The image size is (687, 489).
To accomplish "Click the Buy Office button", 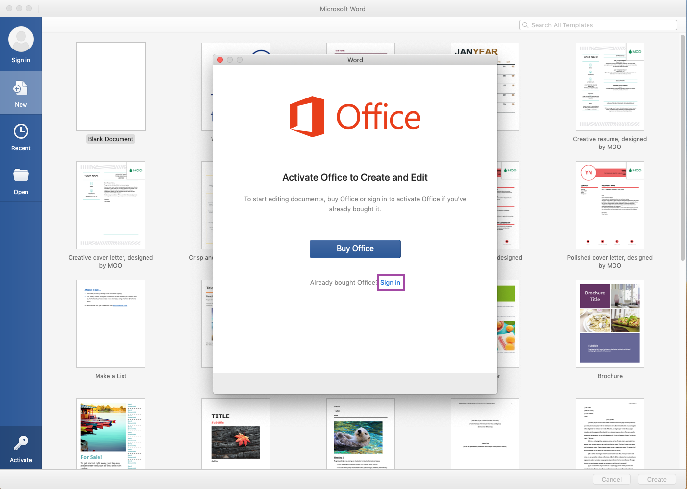I will click(355, 249).
